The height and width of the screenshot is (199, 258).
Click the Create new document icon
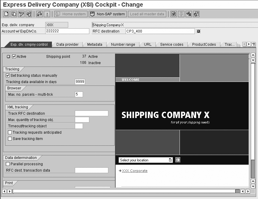[x=6, y=14]
